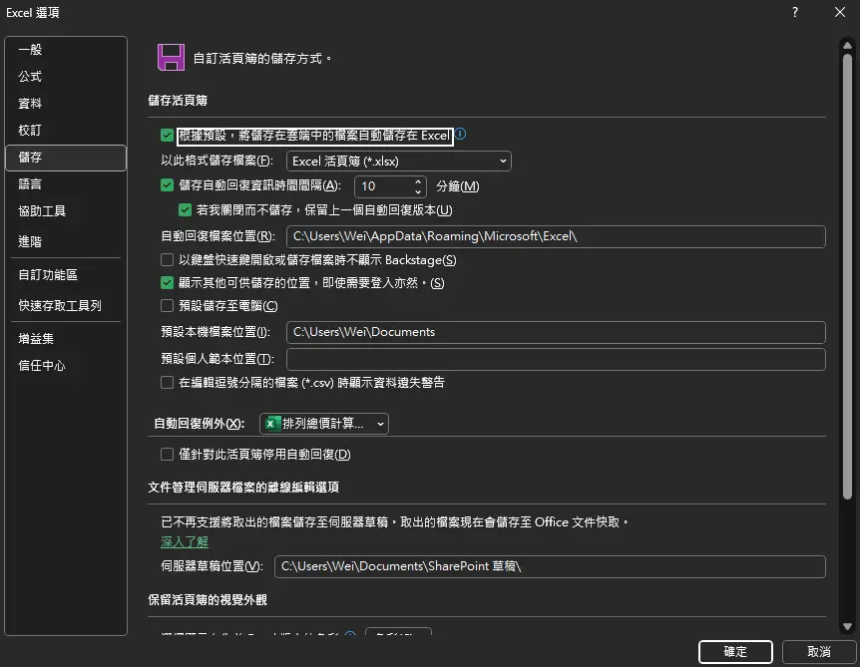
Task: Click the 取消 button
Action: pyautogui.click(x=819, y=652)
